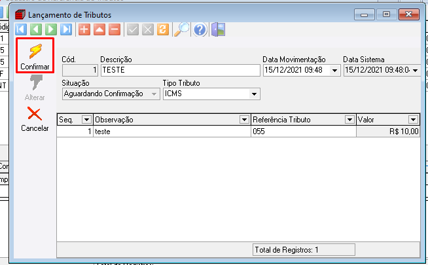428x265 pixels.
Task: Click the Lançamento de Tributos title icon
Action: coord(20,15)
